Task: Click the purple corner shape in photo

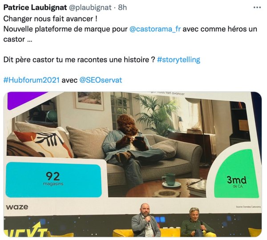Action: [25, 100]
